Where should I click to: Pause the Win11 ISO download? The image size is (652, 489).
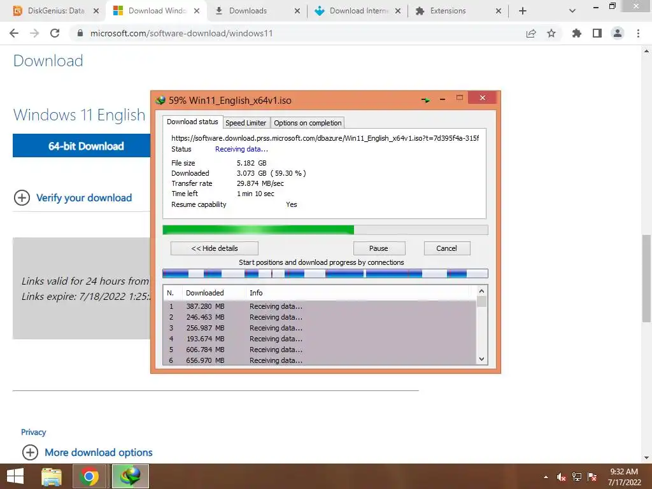pyautogui.click(x=378, y=248)
